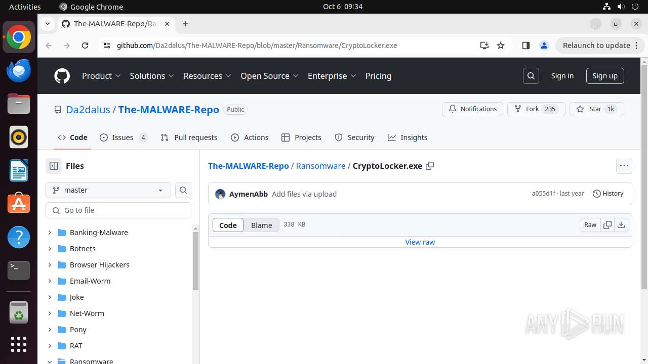Expand the Botnets folder
Viewport: 648px width, 364px height.
click(50, 249)
